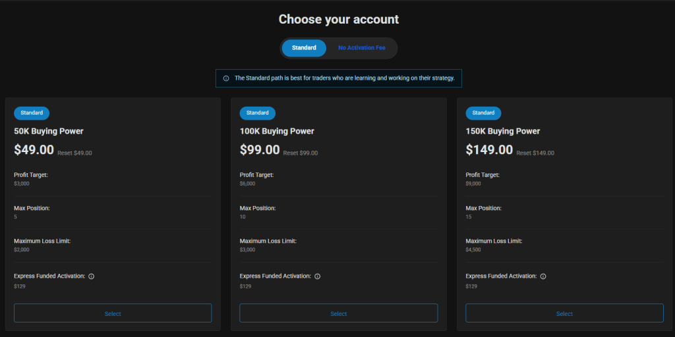Screen dimensions: 675x337
Task: Click the 150K Buying Power heading
Action: click(502, 131)
